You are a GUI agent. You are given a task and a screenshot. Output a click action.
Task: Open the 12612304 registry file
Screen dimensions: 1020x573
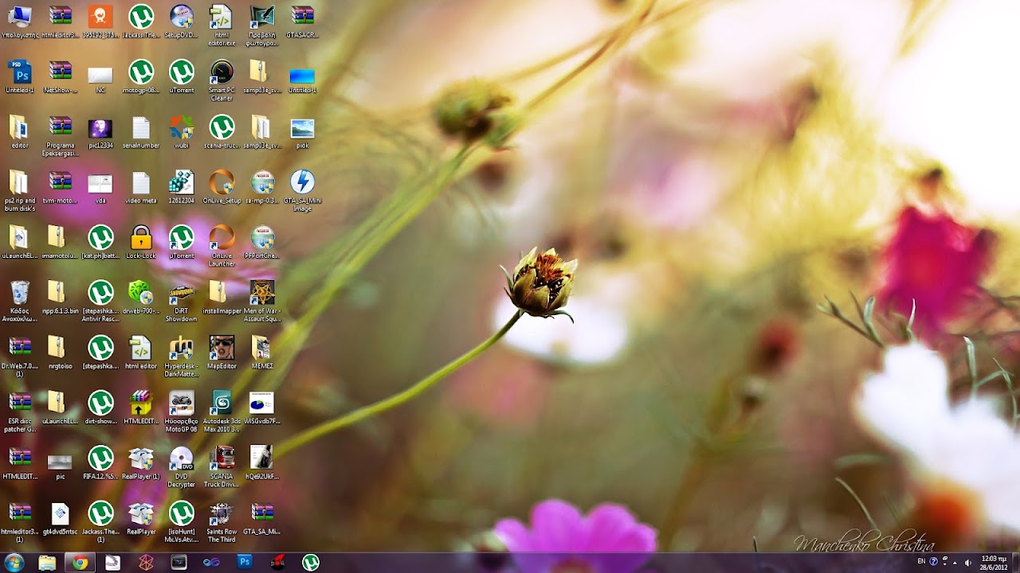pos(181,187)
